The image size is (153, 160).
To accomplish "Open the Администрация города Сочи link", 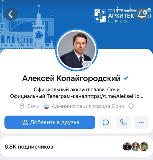I will click(x=88, y=106).
